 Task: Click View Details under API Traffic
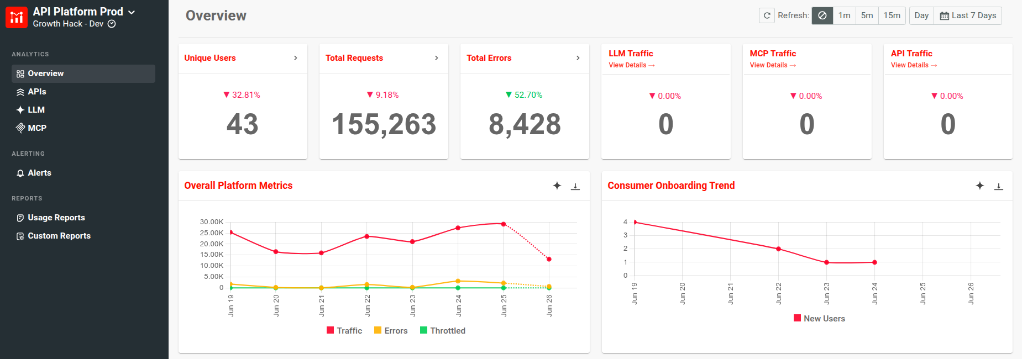[x=914, y=65]
